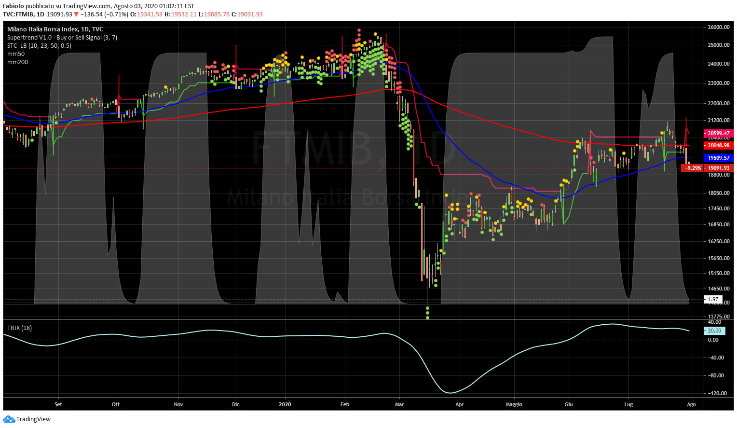Image resolution: width=737 pixels, height=428 pixels.
Task: Click the close price value C:19091.93
Action: pos(247,14)
